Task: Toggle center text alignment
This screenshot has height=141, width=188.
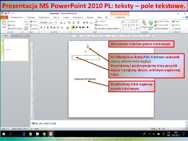Action: [77, 27]
